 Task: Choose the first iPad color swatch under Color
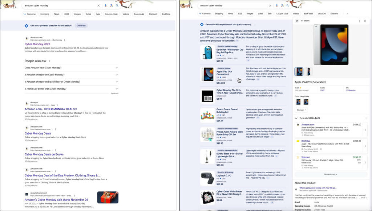[x=299, y=102]
